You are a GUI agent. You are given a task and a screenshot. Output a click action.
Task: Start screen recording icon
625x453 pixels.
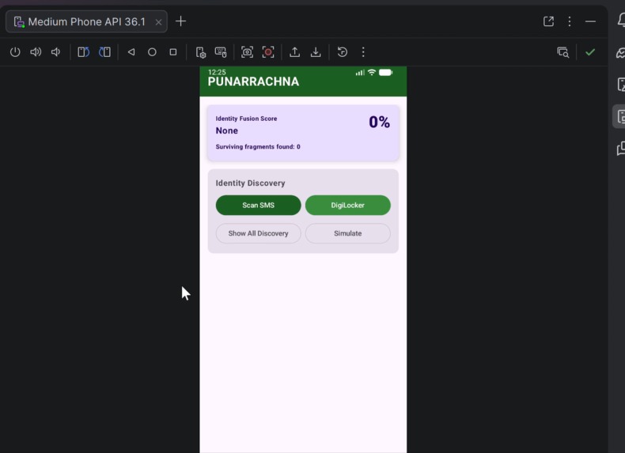[x=268, y=52]
